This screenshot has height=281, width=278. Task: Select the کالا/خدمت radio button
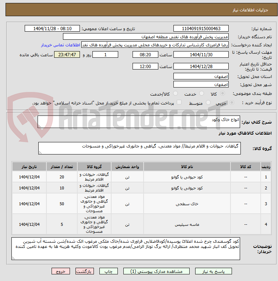175,93
